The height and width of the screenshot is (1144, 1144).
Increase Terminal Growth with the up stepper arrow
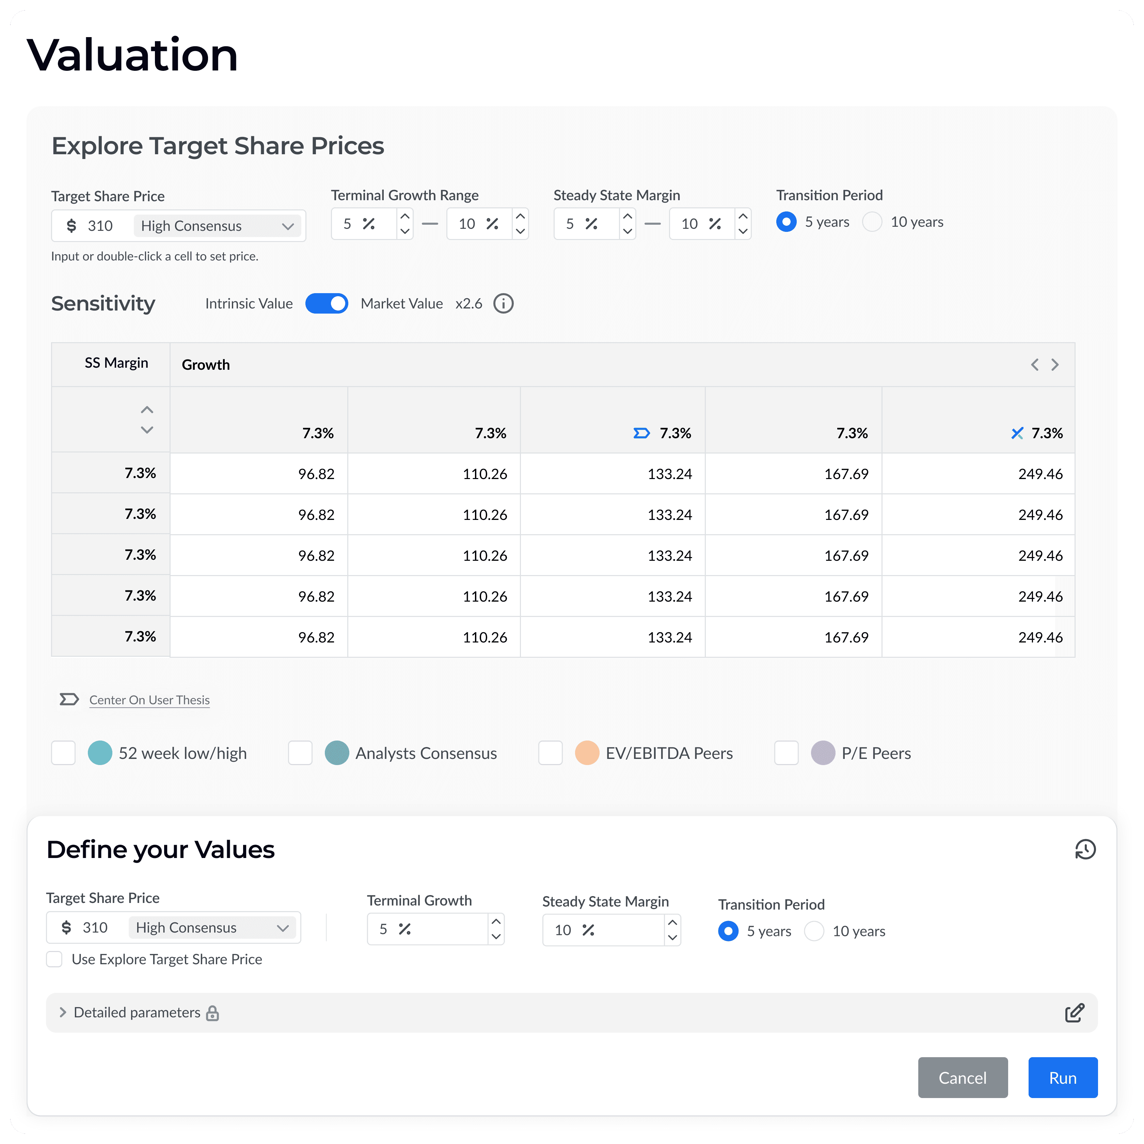point(496,921)
